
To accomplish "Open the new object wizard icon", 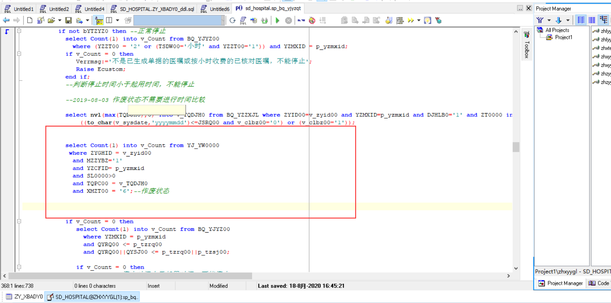I will [x=40, y=20].
